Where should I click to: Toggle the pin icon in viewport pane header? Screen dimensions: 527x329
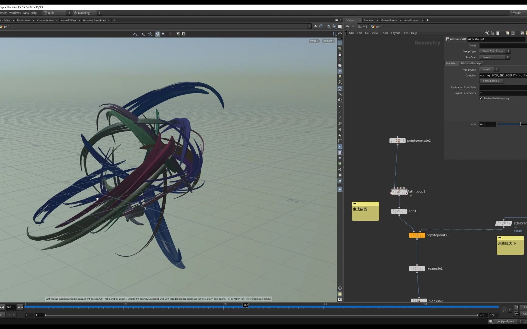click(316, 27)
